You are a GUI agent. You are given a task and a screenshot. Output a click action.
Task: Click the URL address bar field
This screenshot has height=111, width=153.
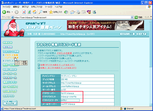(x=73, y=17)
